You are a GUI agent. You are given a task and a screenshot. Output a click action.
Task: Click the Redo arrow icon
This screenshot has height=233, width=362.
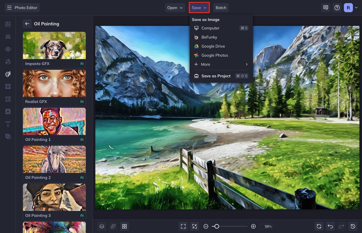click(x=342, y=226)
